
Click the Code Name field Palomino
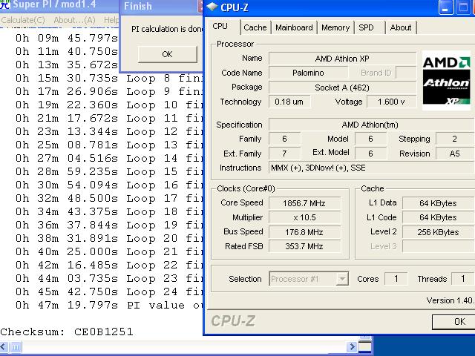(308, 73)
